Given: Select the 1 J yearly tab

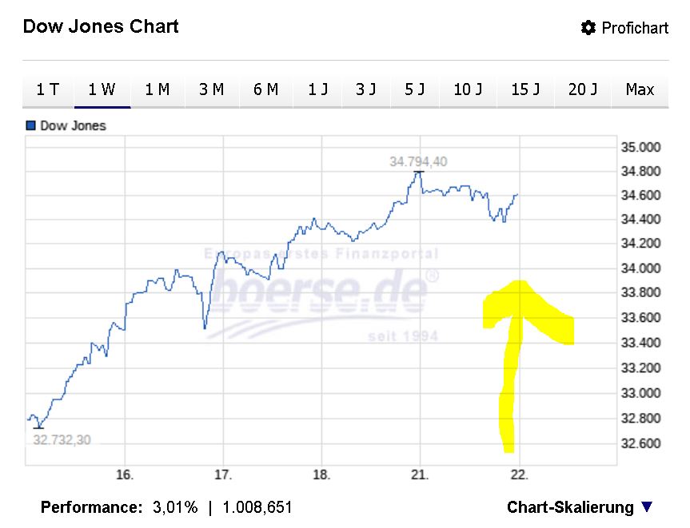Looking at the screenshot, I should (318, 89).
